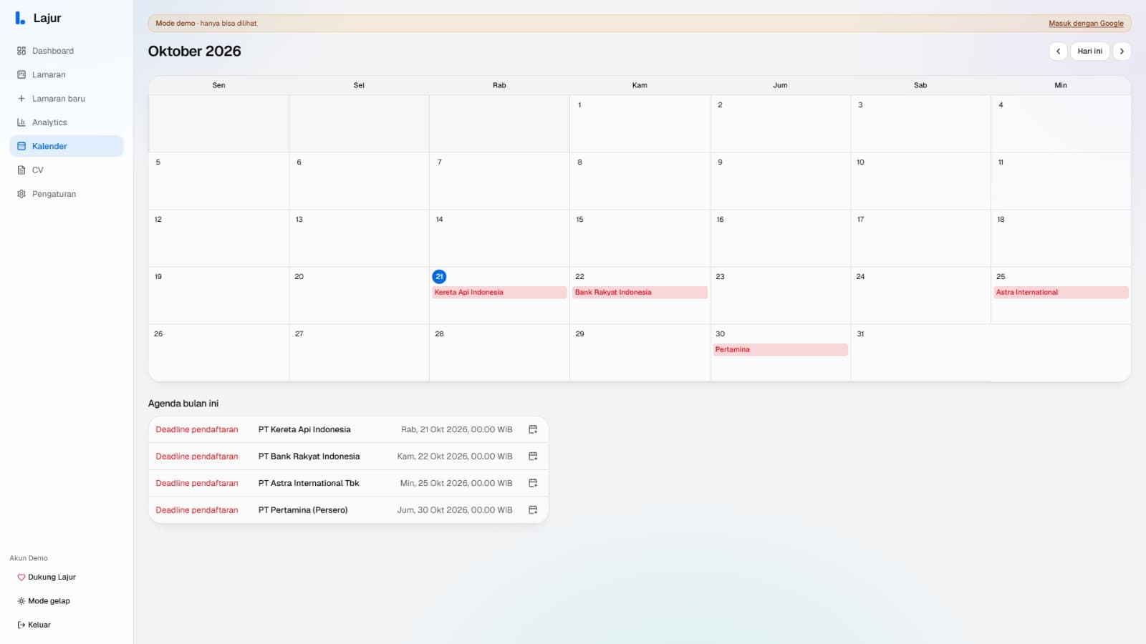Add PT Bank Rakyat Indonesia deadline to calendar icon
1146x644 pixels.
(x=533, y=456)
